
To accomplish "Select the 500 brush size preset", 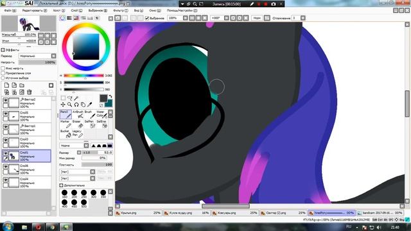I will [83, 203].
